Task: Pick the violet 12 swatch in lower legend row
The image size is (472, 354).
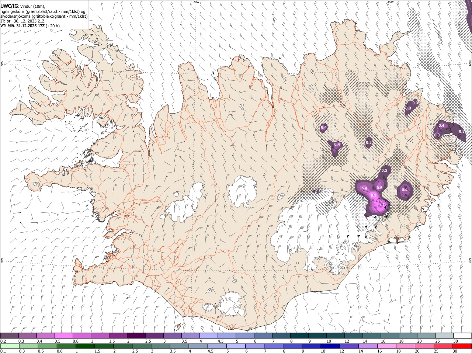Action: pos(348,346)
